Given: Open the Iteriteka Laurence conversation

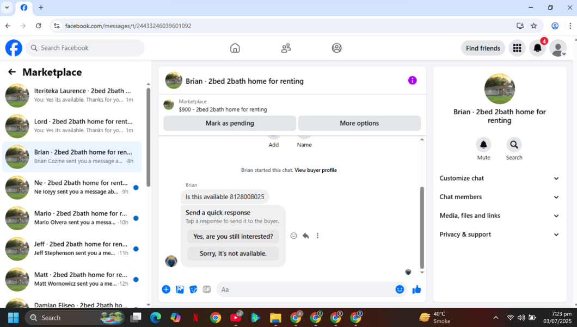Looking at the screenshot, I should pyautogui.click(x=72, y=95).
